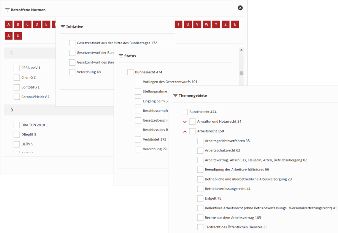Check the Entgelt 75 topic checkbox

pos(200,198)
